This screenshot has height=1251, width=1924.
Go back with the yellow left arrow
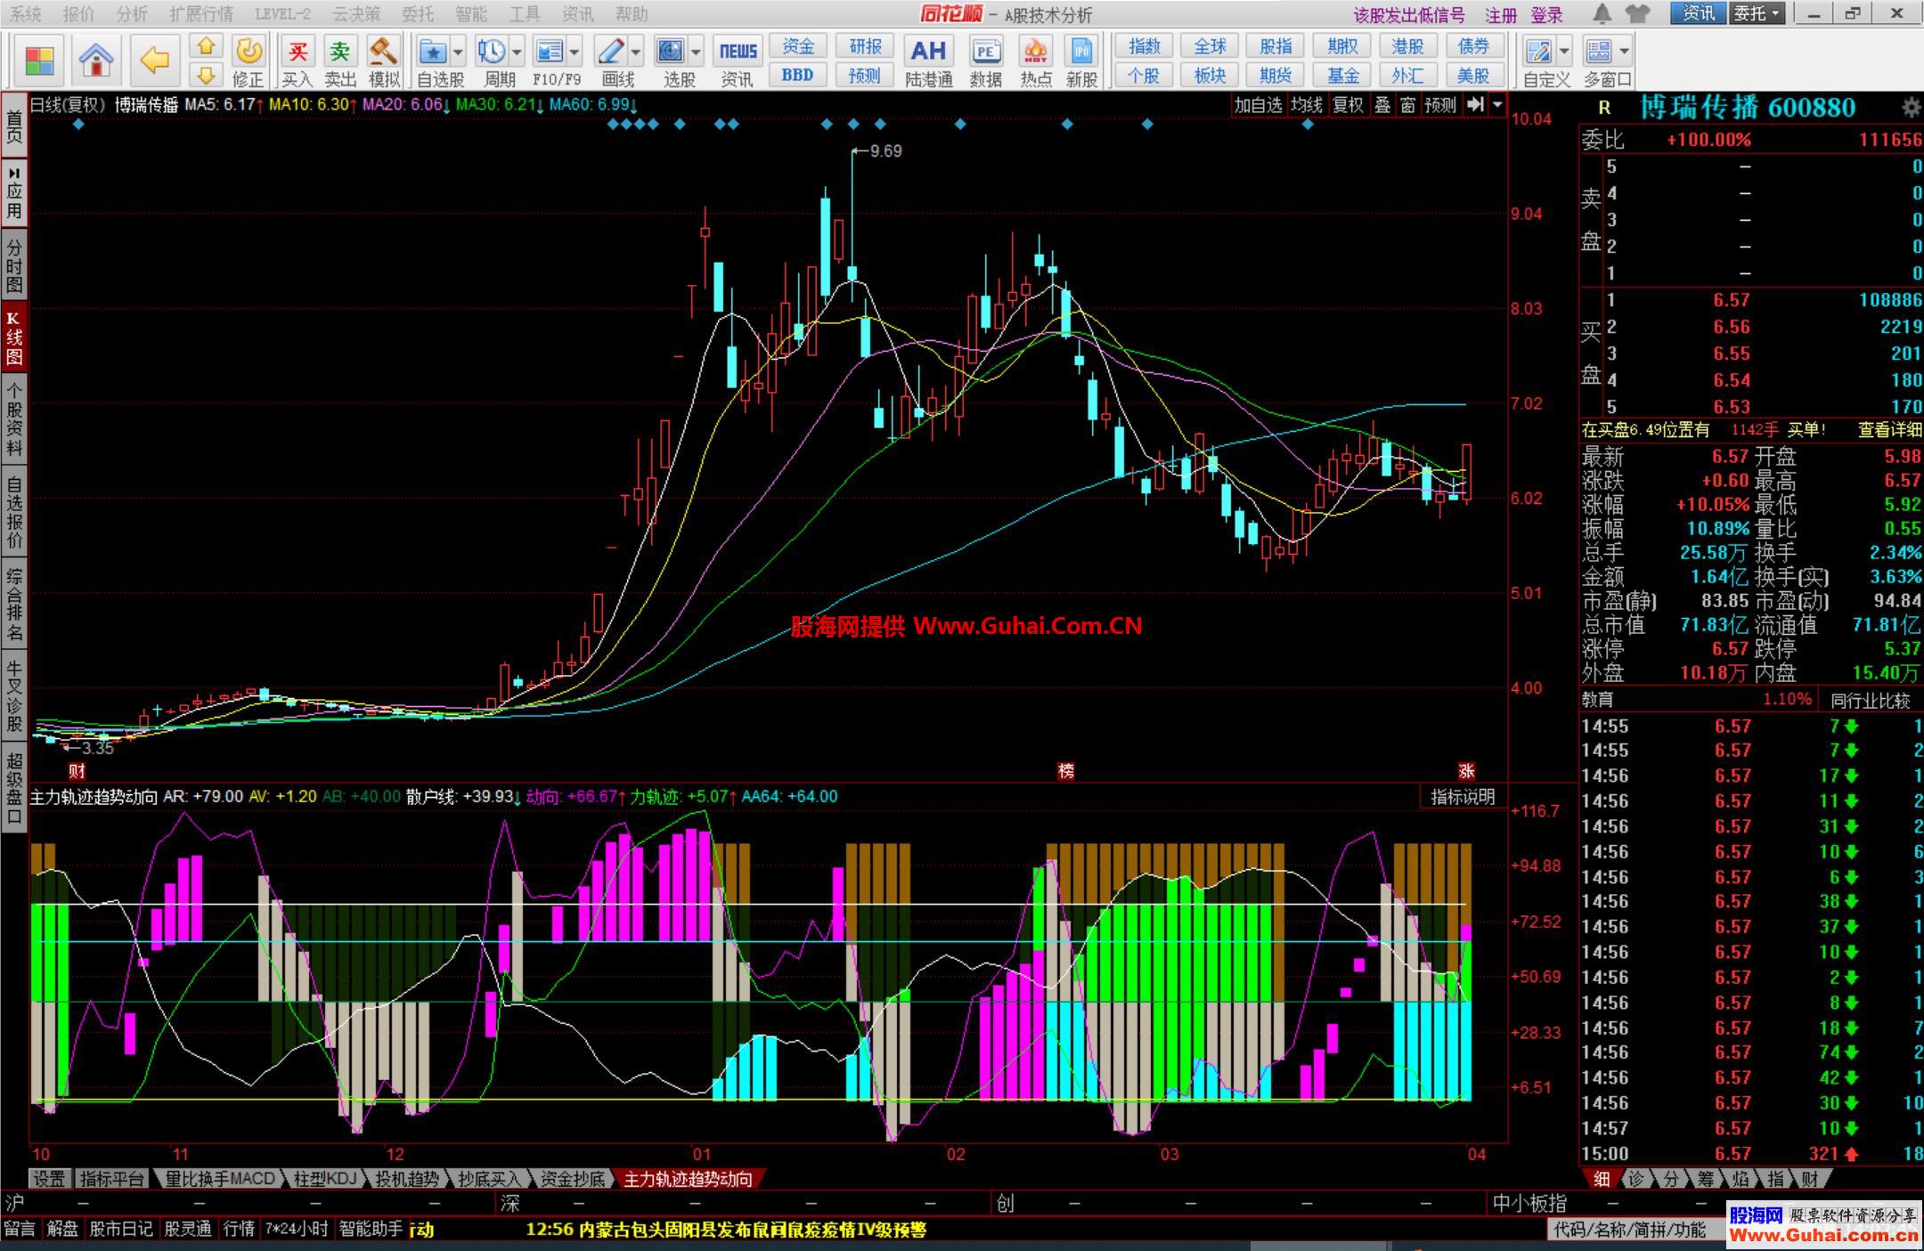tap(155, 61)
